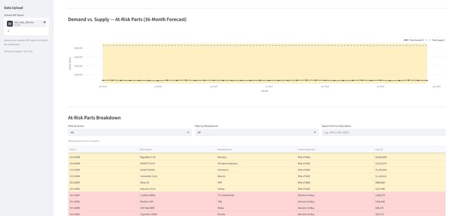Click the Bourns manufacturer cell
The width and height of the screenshot is (459, 216).
point(256,176)
